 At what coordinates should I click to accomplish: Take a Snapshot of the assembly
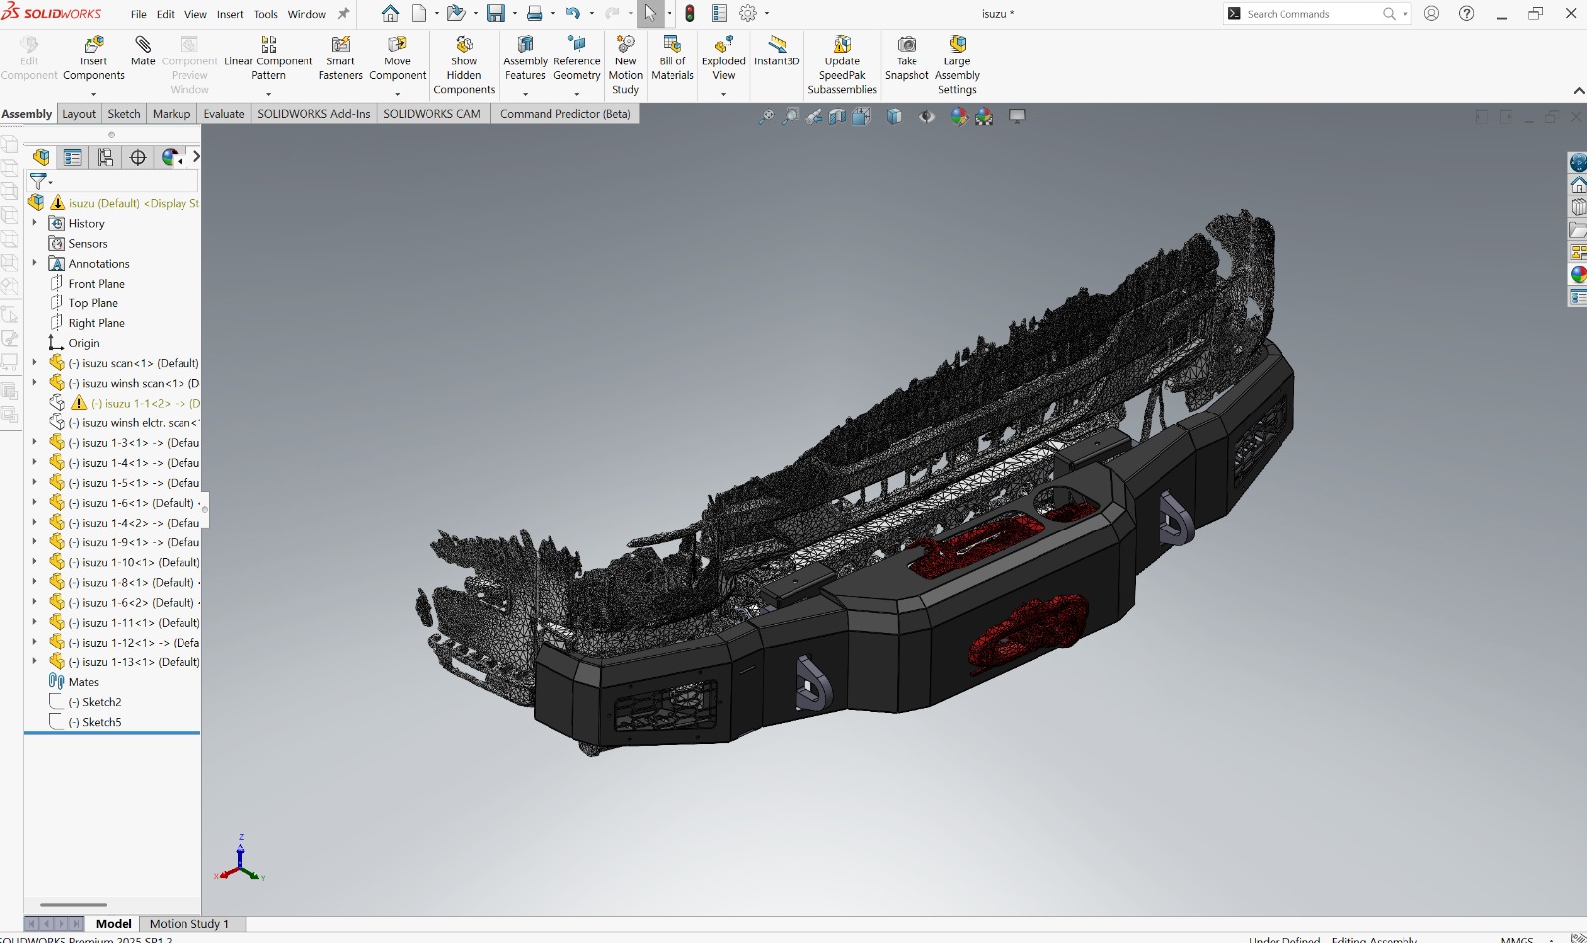pos(907,59)
